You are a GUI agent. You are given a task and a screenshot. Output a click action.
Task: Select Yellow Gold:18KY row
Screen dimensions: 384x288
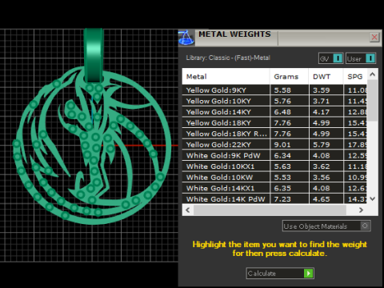tap(274, 123)
